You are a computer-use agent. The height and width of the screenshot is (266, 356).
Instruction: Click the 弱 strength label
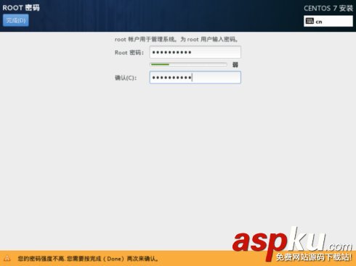(235, 65)
